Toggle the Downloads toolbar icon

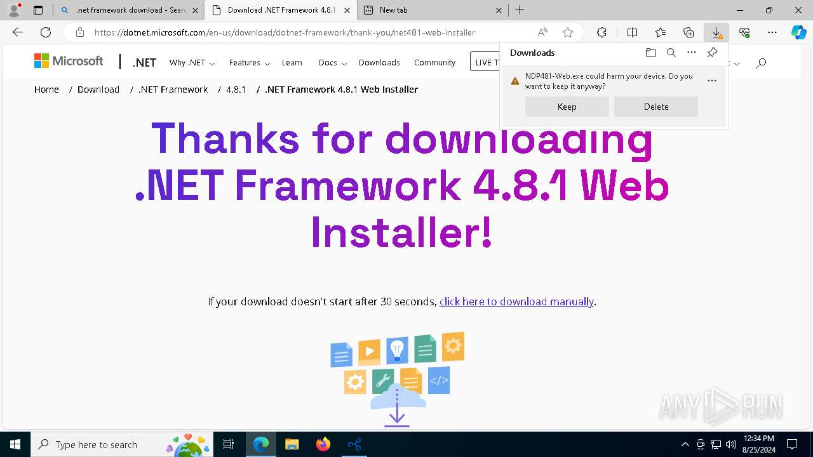click(716, 32)
